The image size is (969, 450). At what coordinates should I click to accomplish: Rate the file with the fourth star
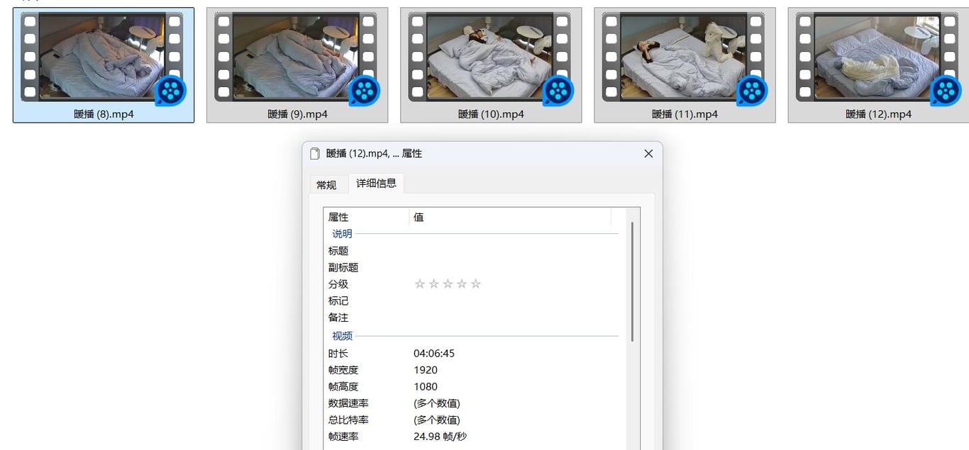tap(462, 284)
